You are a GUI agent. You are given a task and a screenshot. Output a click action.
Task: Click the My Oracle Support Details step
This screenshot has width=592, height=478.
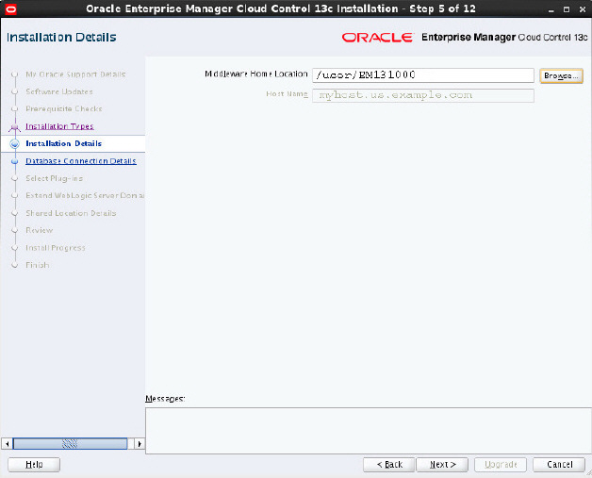click(75, 74)
